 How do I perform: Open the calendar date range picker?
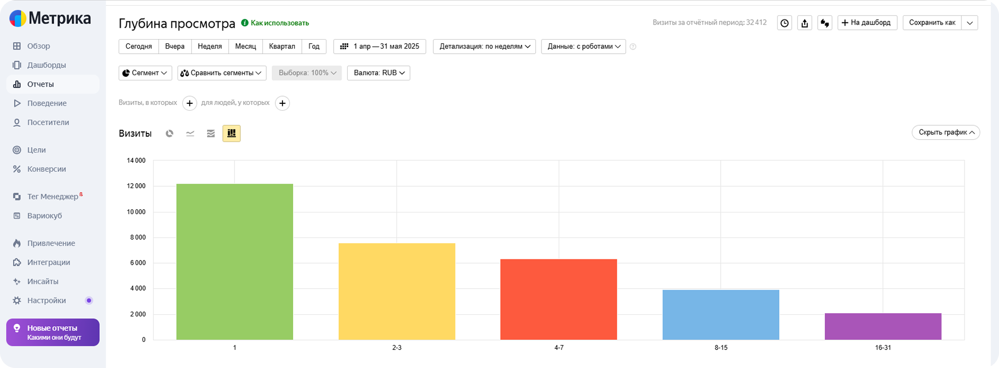pyautogui.click(x=380, y=46)
